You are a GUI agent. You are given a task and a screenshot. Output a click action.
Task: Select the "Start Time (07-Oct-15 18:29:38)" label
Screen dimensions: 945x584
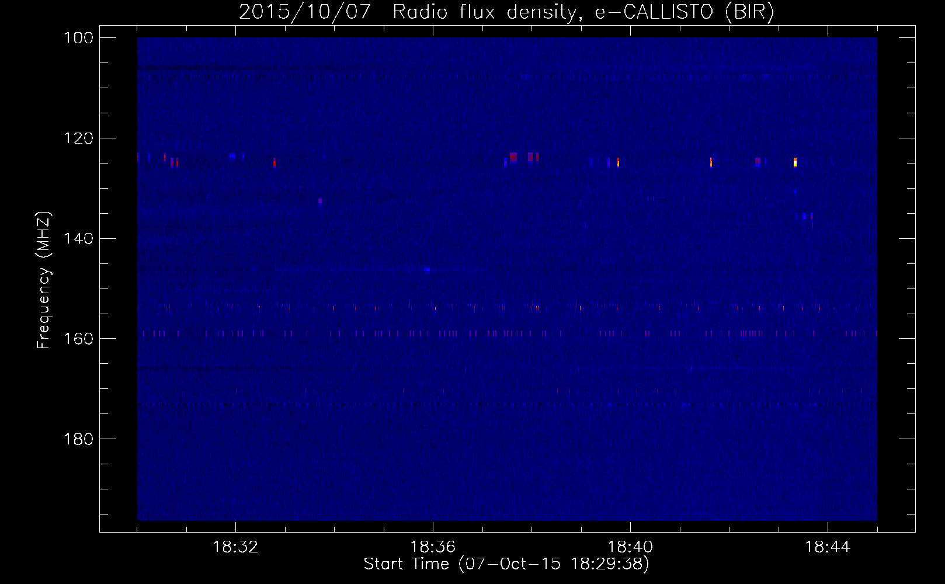(506, 564)
